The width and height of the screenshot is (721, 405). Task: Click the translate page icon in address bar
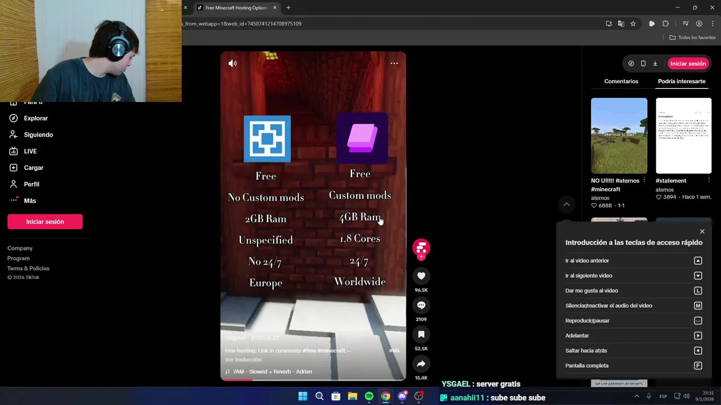[x=621, y=24]
